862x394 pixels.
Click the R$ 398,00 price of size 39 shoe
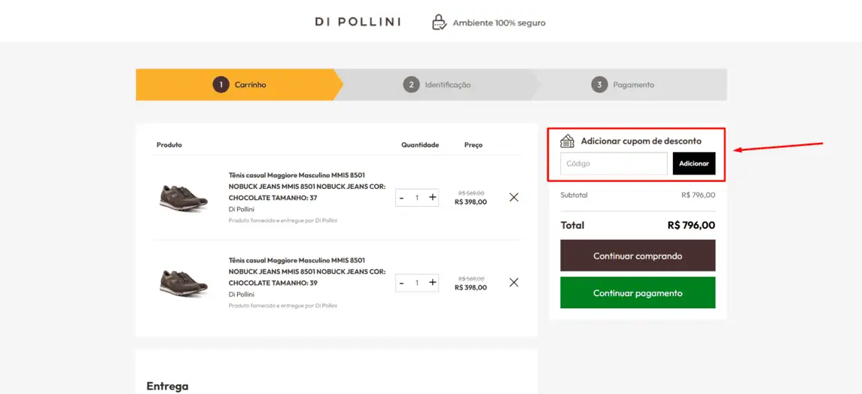[x=471, y=287]
